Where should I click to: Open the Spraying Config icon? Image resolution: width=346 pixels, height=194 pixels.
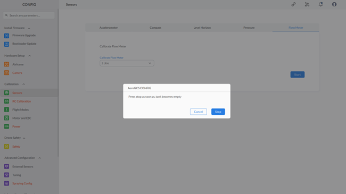[6, 183]
